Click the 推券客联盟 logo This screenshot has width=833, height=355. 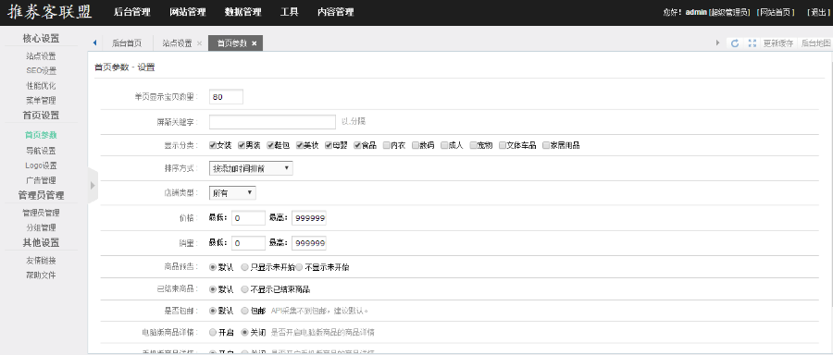pyautogui.click(x=49, y=12)
